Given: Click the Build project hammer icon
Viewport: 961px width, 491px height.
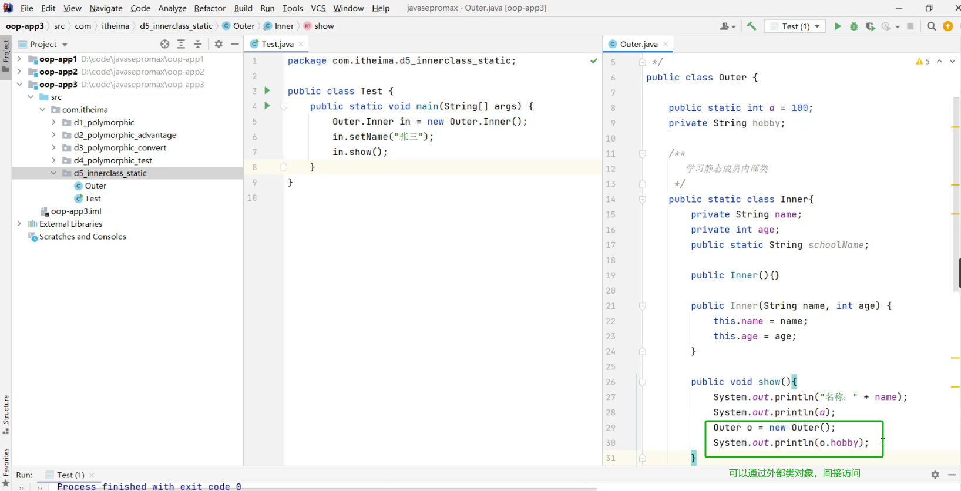Looking at the screenshot, I should (751, 26).
